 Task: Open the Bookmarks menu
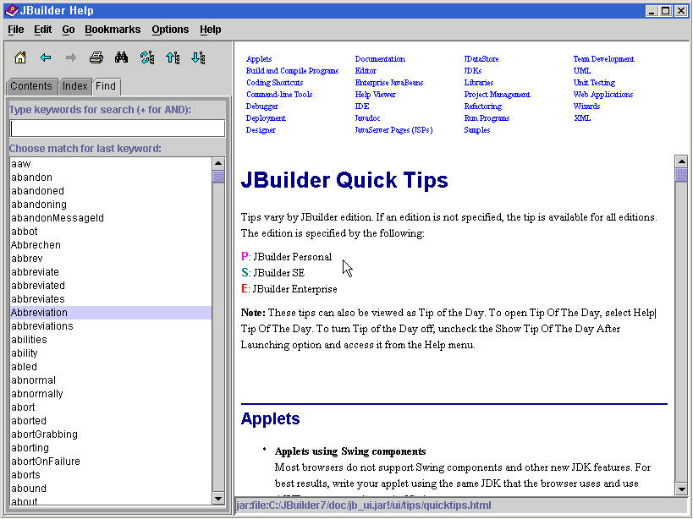click(x=113, y=30)
